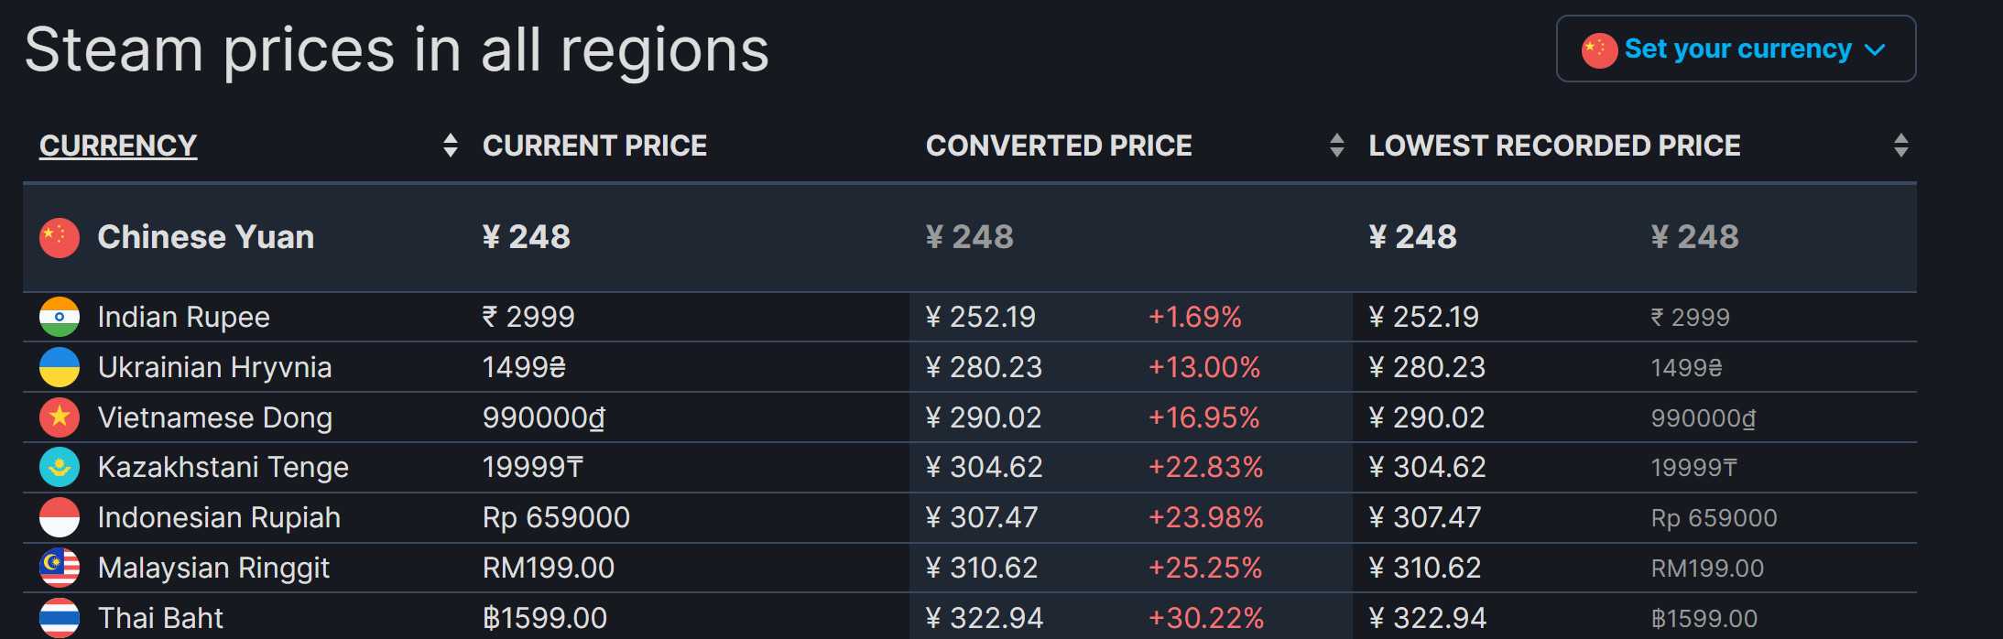Viewport: 2003px width, 639px height.
Task: Click the CURRENCY column header
Action: (x=118, y=146)
